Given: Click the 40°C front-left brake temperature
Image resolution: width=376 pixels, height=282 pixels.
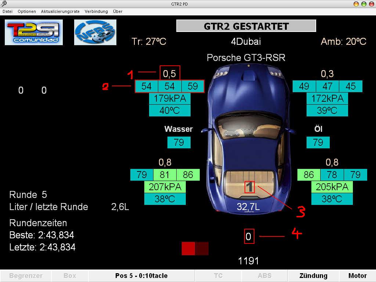Looking at the screenshot, I should 170,111.
